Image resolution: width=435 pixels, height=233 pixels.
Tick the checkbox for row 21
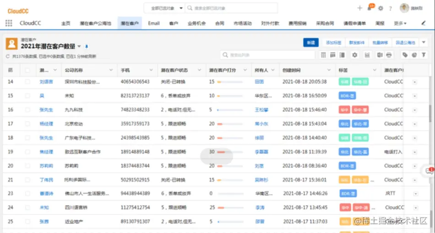pos(27,180)
